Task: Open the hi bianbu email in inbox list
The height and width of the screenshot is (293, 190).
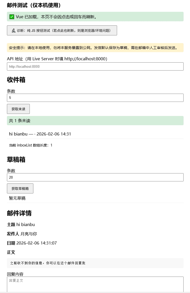Action: coord(40,134)
